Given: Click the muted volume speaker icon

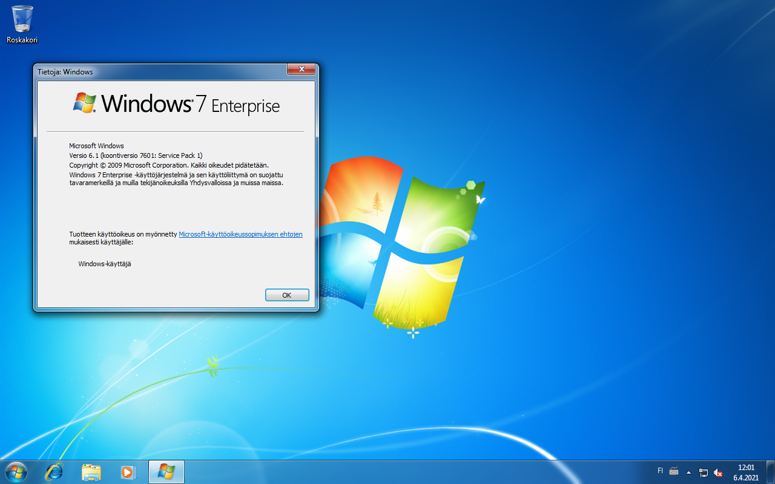Looking at the screenshot, I should (718, 473).
